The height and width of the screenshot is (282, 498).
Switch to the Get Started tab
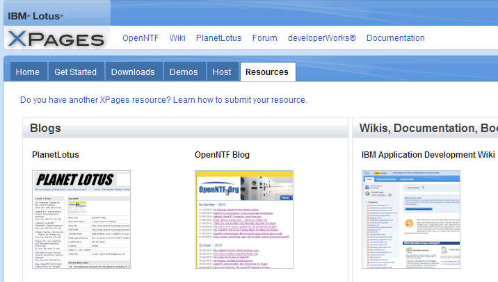76,72
